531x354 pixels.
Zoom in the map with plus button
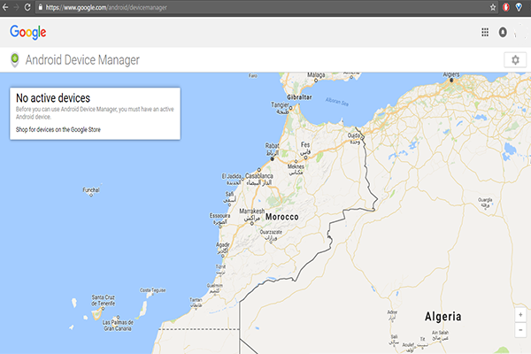coord(520,315)
